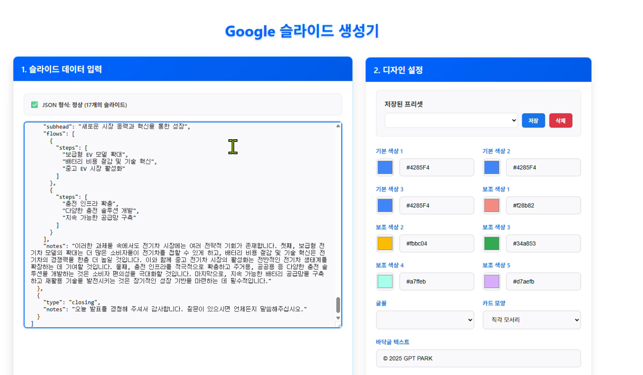Click the blue 저장 button
Image resolution: width=643 pixels, height=375 pixels.
(x=533, y=121)
